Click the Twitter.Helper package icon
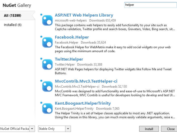Screen dimensions: 177x134 click(47, 64)
